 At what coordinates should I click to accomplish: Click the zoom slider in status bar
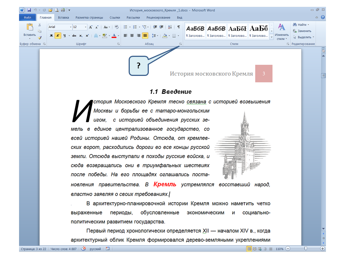(x=305, y=249)
